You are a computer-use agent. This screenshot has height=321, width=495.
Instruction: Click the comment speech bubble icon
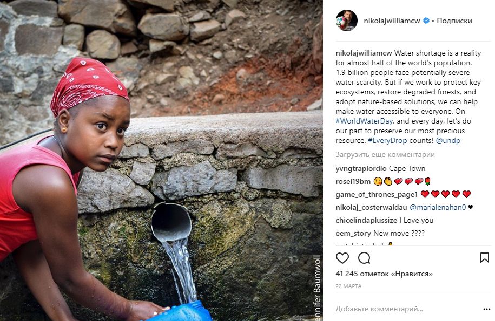pyautogui.click(x=364, y=258)
